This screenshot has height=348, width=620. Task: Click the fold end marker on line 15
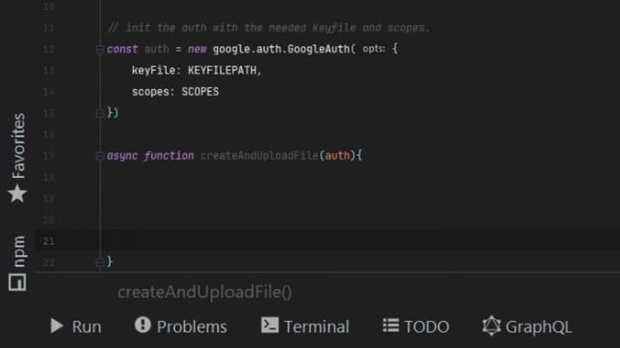pos(100,113)
